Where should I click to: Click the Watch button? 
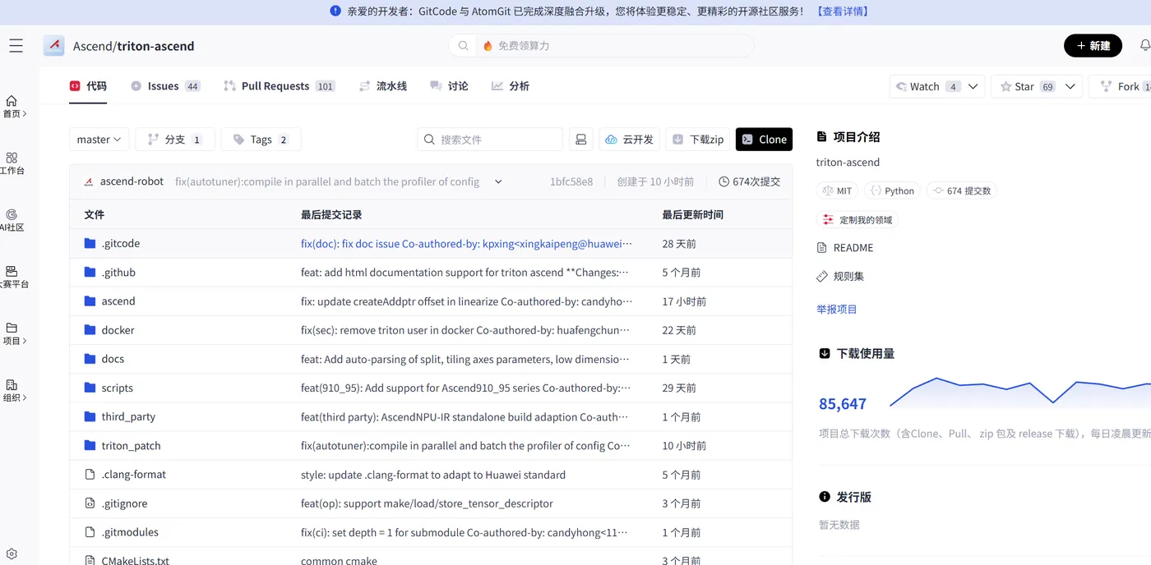click(927, 86)
